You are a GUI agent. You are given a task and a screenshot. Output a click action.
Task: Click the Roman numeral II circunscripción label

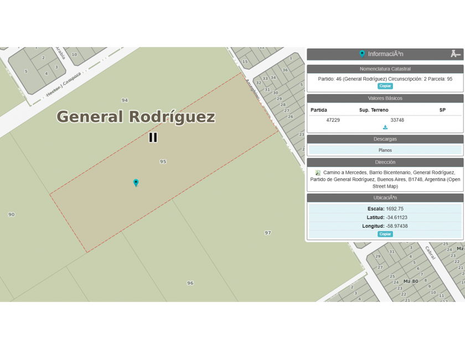[153, 137]
